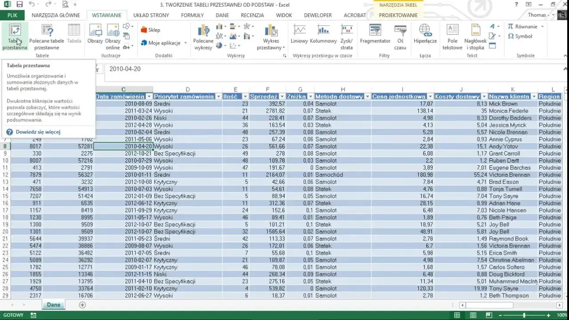
Task: Open Polecane tabele przestawne
Action: point(47,37)
